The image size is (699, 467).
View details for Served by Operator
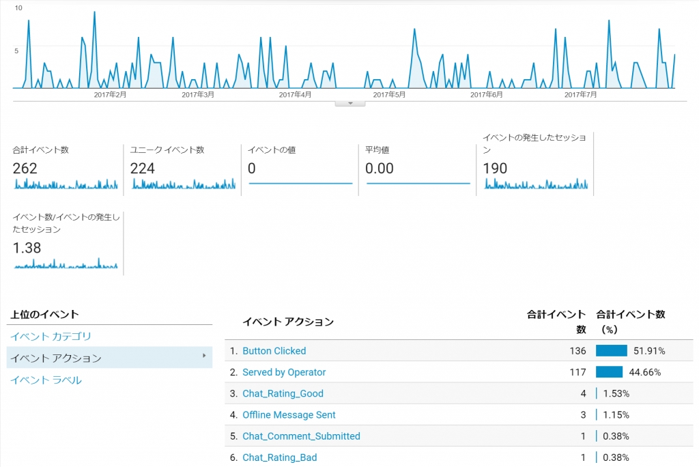point(285,372)
